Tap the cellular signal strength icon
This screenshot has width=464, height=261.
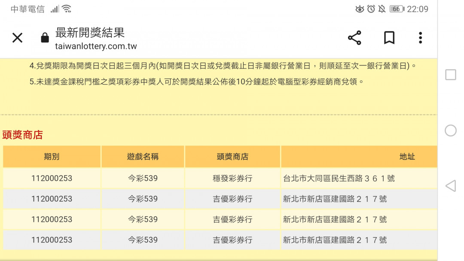[x=55, y=9]
